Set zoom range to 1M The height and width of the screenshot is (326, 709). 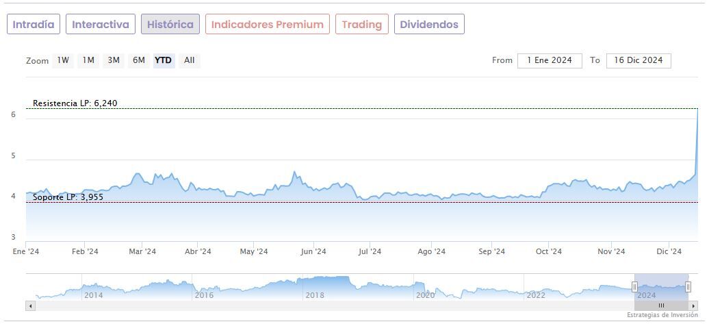(x=88, y=60)
